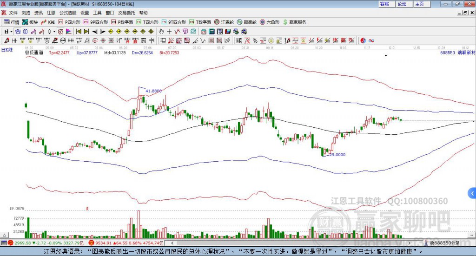This screenshot has height=256, width=476.
Task: Click the Shanghai index 2969.58 status entry
Action: (x=46, y=243)
